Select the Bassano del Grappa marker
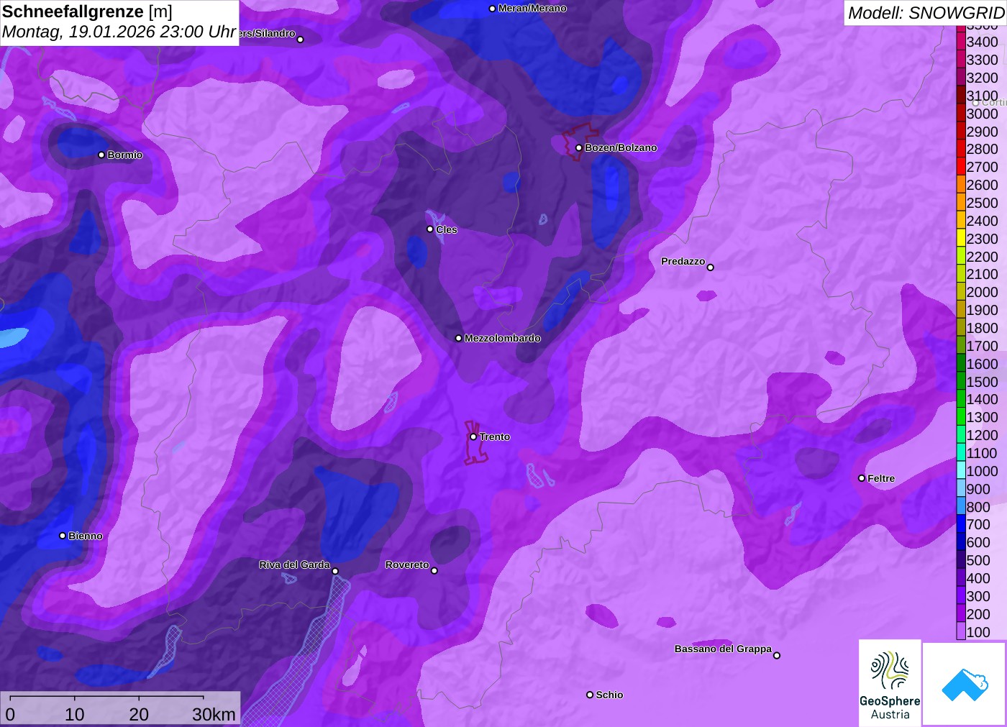The height and width of the screenshot is (727, 1007). tap(777, 655)
